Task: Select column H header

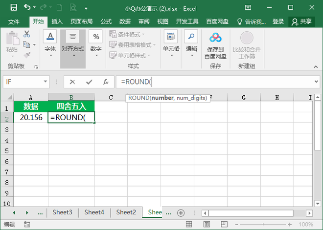Action: click(277, 97)
